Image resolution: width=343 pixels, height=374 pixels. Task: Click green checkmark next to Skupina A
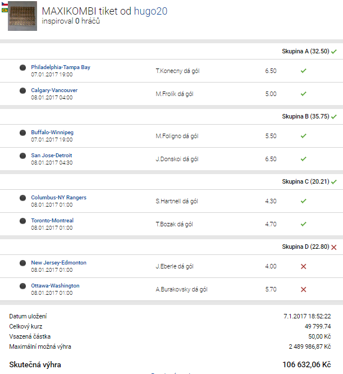pyautogui.click(x=333, y=52)
